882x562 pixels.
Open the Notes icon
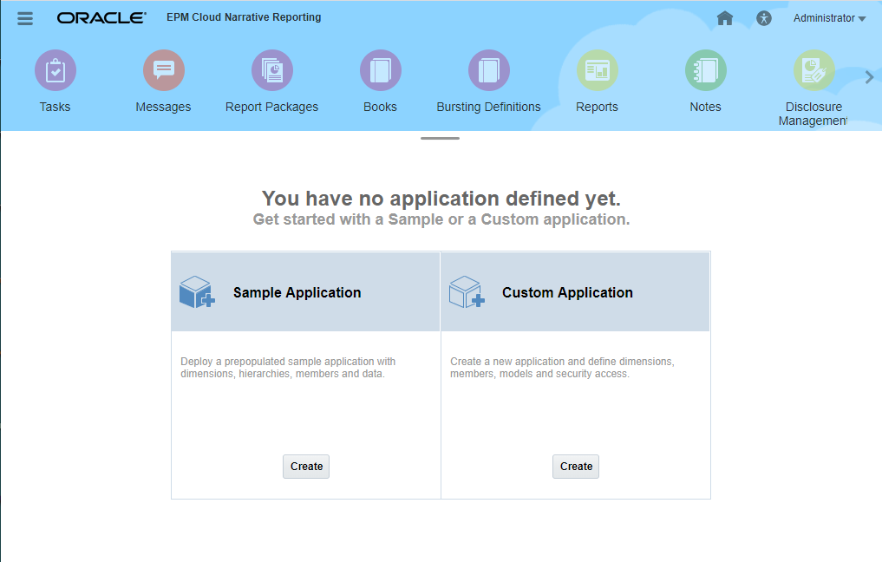[x=705, y=70]
